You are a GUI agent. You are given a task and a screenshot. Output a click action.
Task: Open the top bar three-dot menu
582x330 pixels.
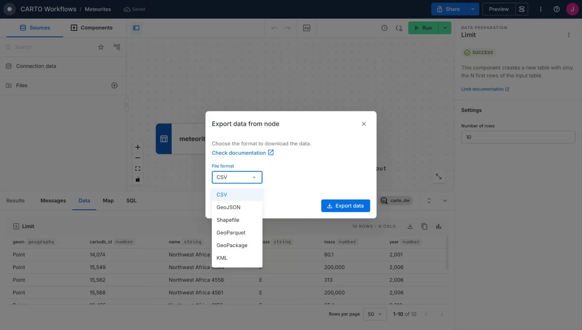(541, 9)
